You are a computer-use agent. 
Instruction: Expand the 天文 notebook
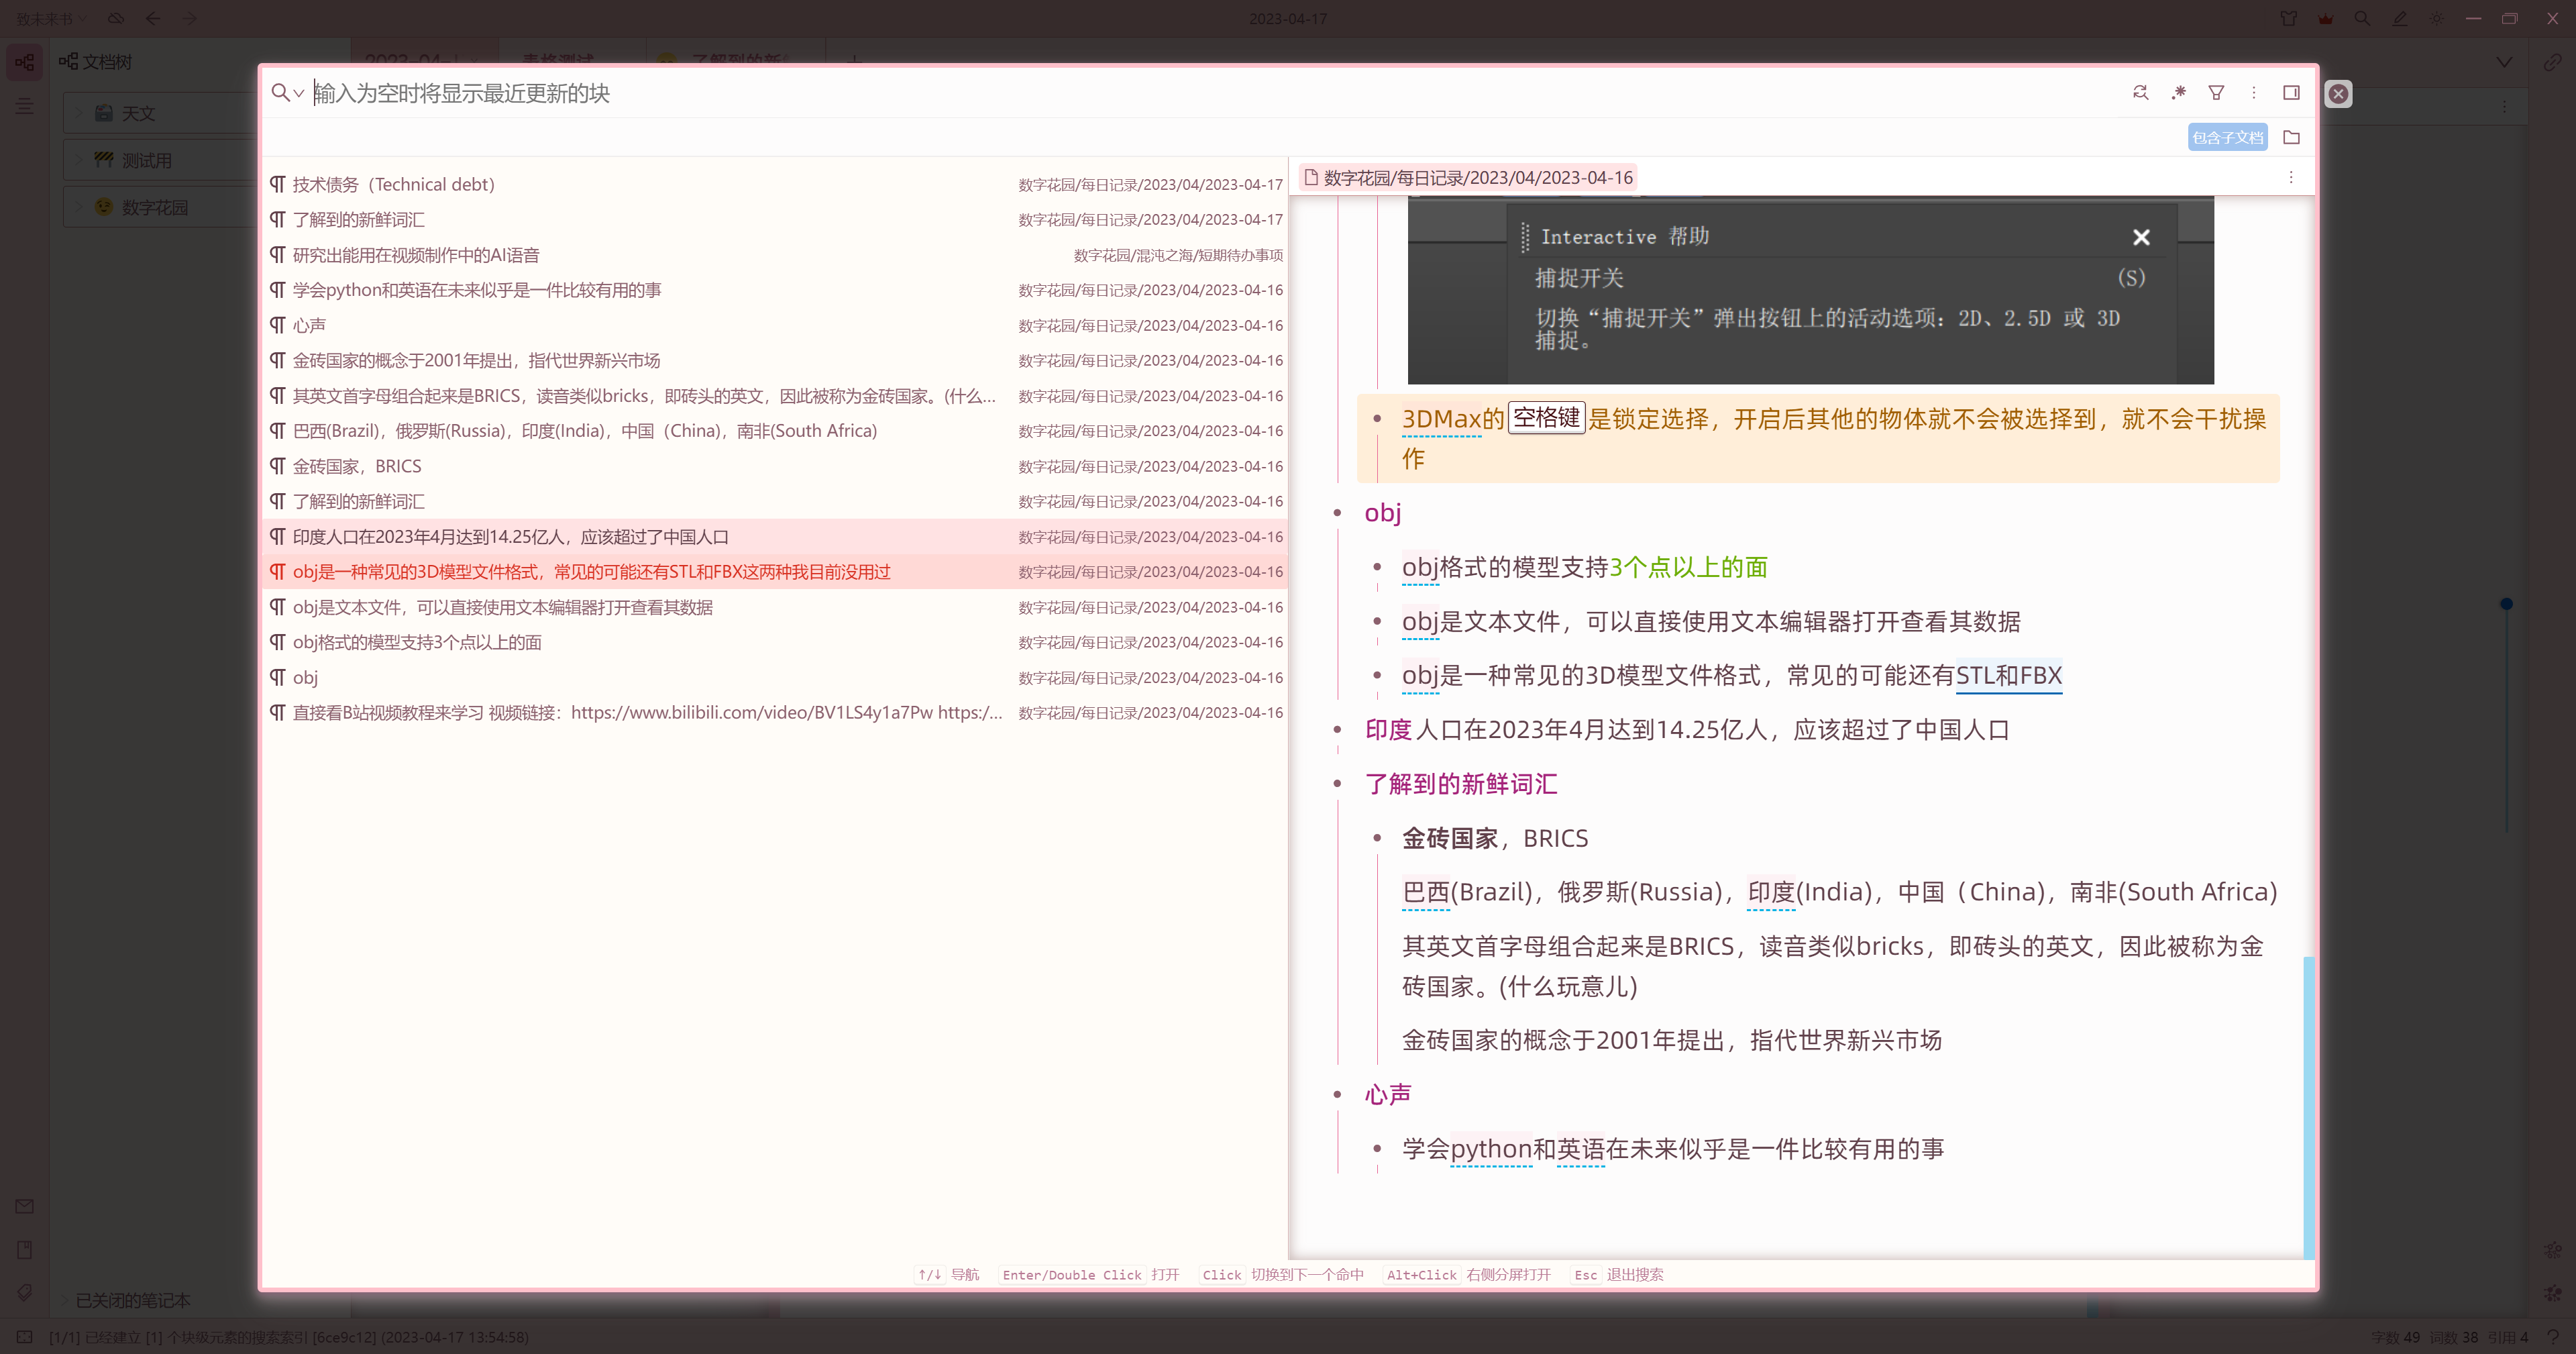pos(79,113)
